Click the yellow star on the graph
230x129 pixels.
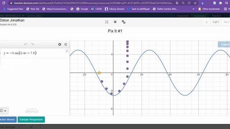[x=99, y=73]
